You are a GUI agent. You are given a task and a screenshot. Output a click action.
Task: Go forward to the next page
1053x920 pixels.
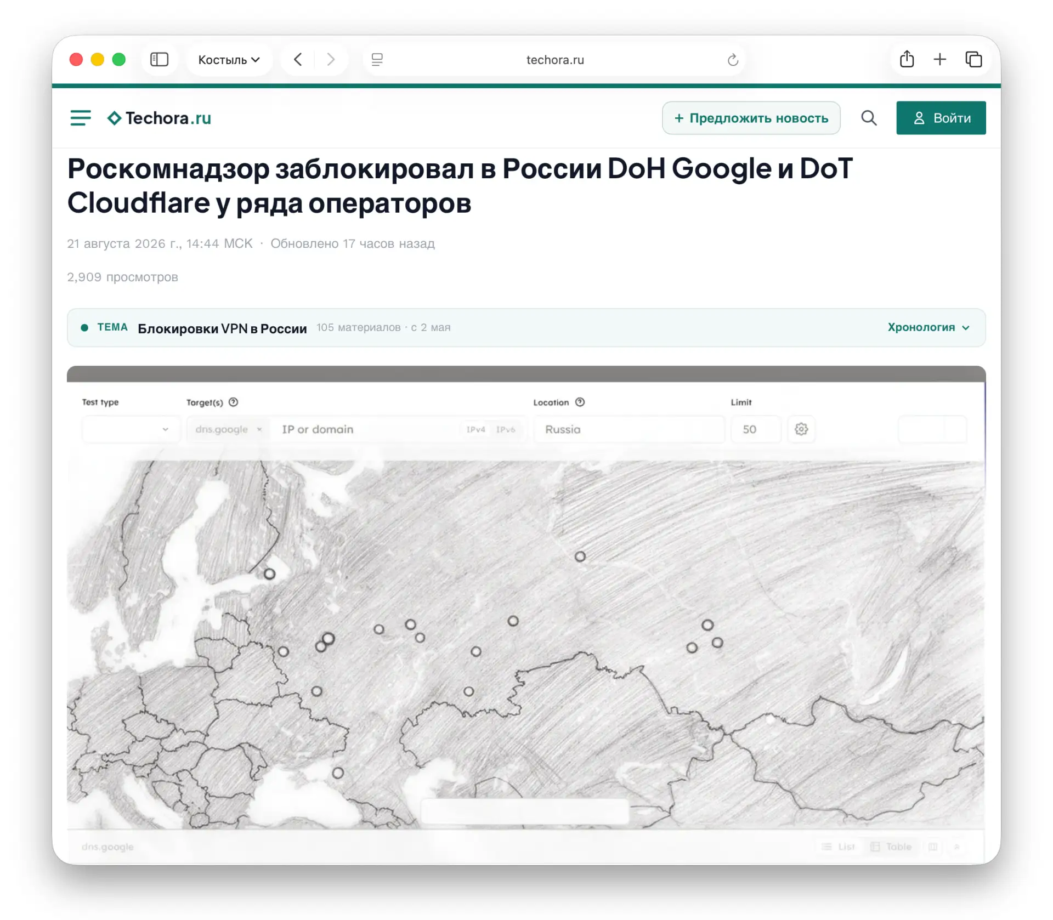330,59
